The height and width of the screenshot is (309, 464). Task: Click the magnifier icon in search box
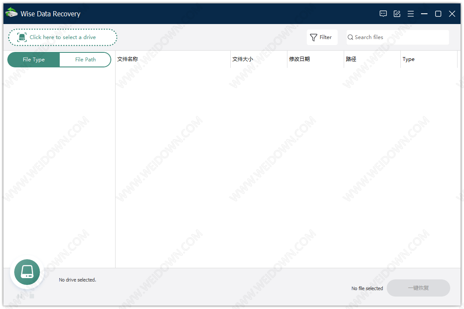[351, 37]
